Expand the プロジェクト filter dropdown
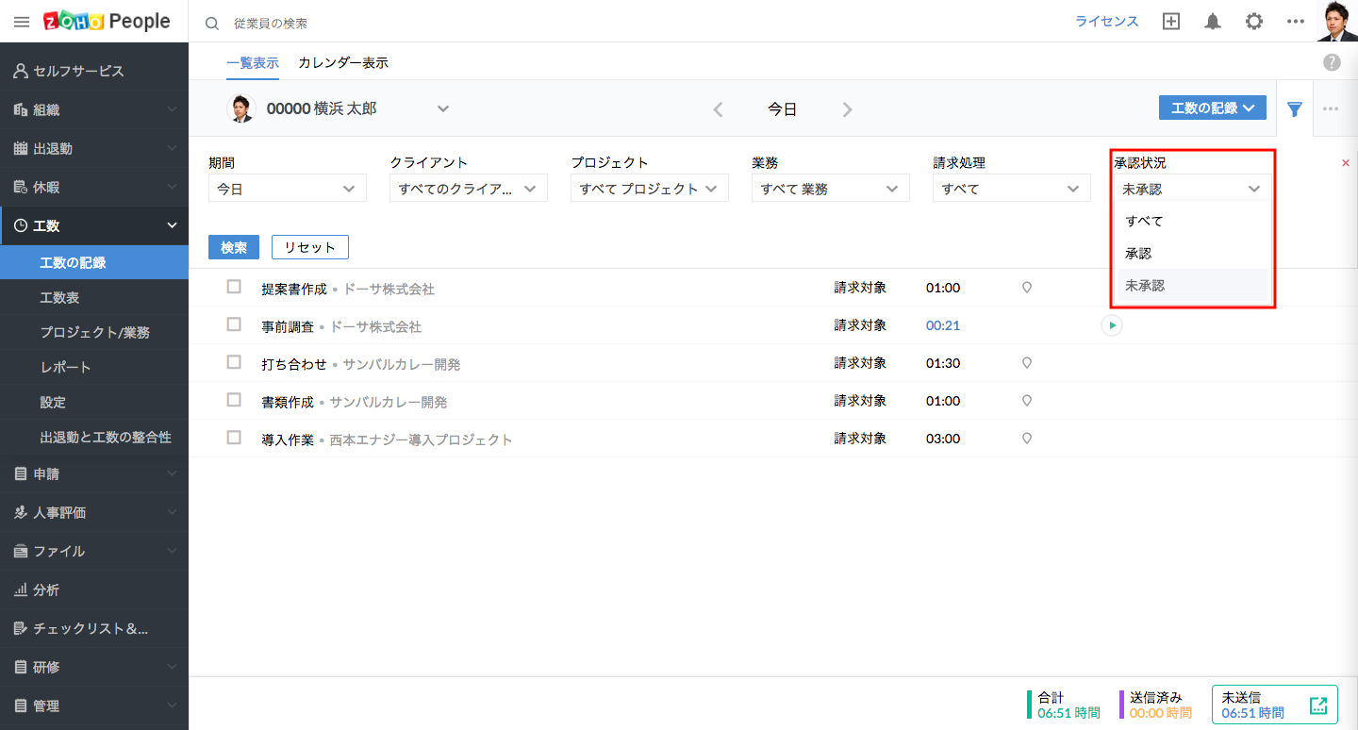The image size is (1358, 730). (x=649, y=189)
